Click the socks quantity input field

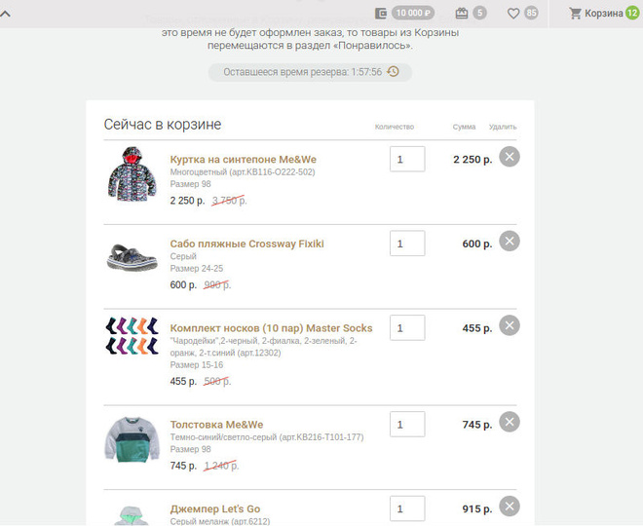click(407, 328)
